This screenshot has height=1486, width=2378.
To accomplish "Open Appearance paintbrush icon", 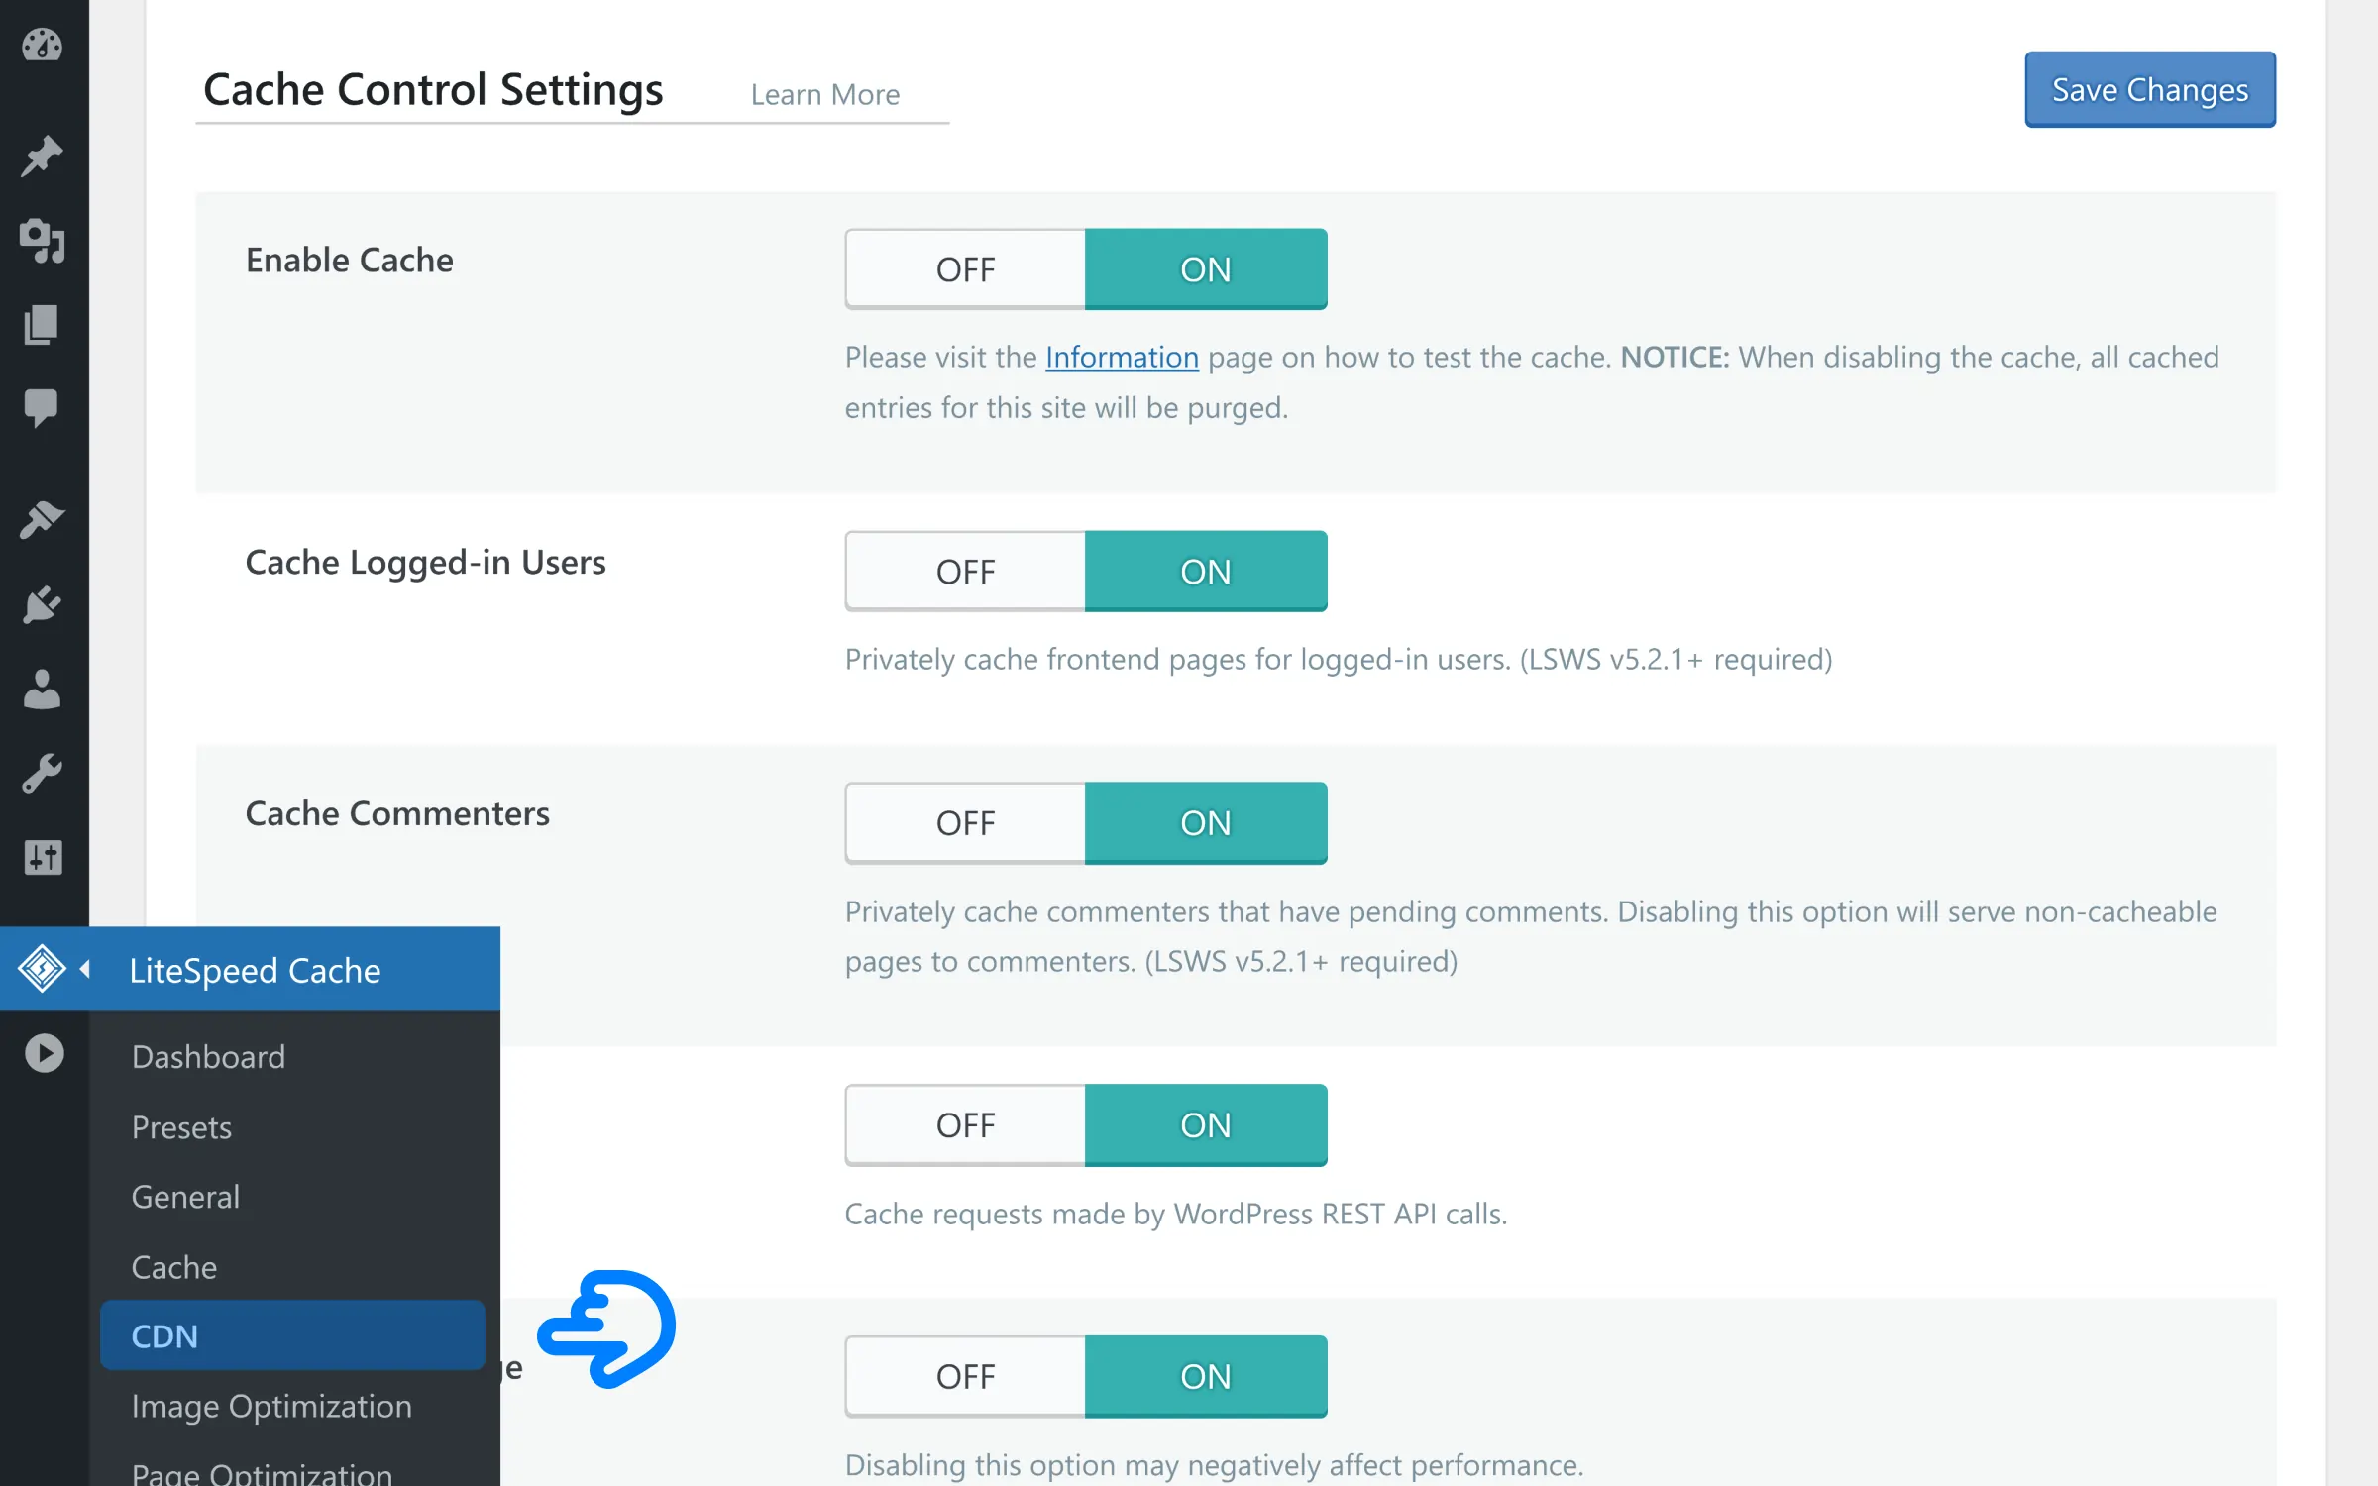I will pyautogui.click(x=42, y=519).
